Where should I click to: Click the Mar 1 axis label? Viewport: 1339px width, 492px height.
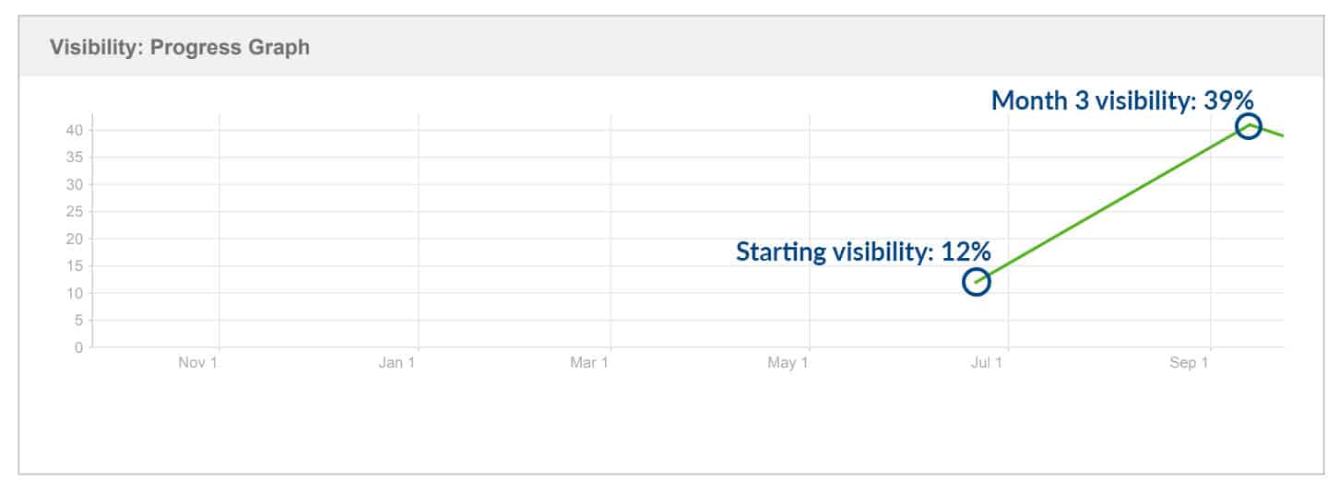(x=589, y=363)
